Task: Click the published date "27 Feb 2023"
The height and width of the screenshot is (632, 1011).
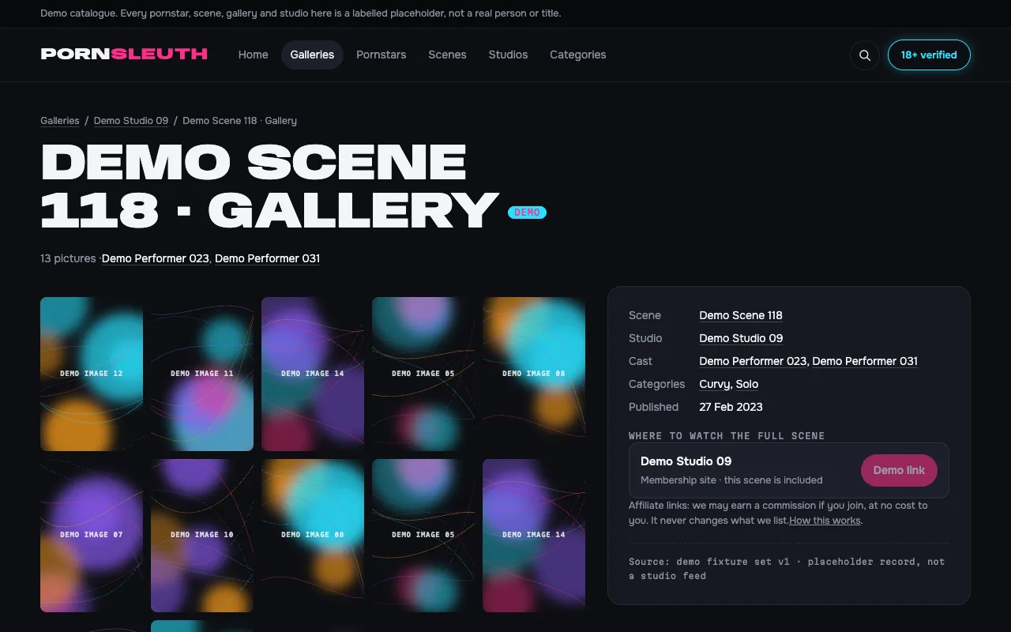Action: pyautogui.click(x=731, y=407)
